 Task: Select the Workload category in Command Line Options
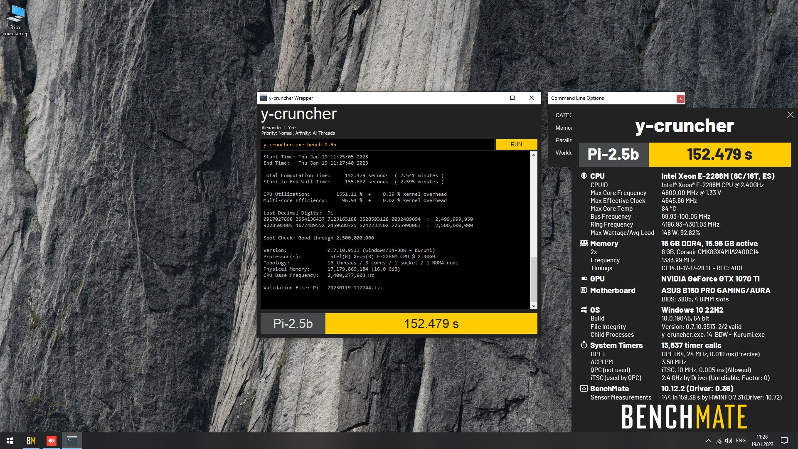tap(564, 153)
